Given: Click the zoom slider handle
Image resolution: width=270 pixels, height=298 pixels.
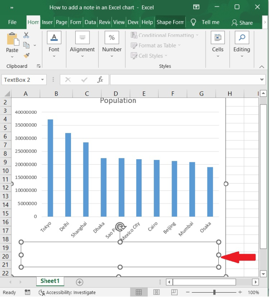Looking at the screenshot, I should tap(214, 293).
